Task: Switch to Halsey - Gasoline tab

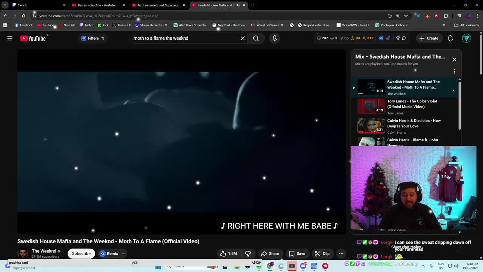Action: [98, 5]
